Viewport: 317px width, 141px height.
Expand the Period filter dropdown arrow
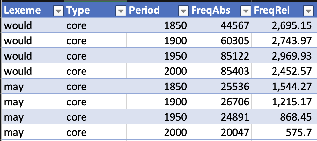183,11
